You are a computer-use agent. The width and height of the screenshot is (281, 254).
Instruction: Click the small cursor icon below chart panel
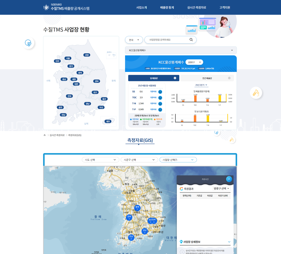217,133
